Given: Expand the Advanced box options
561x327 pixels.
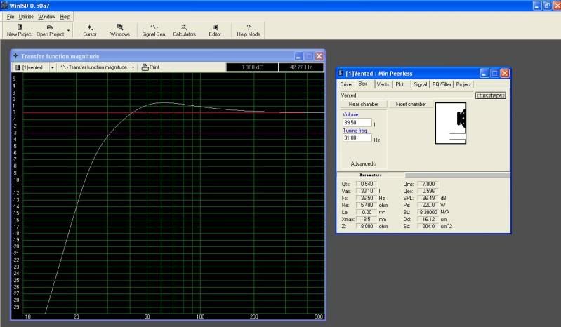Looking at the screenshot, I should pos(363,163).
